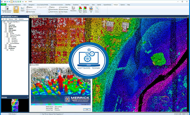Open viewshed Display Options
This screenshot has width=190, height=115.
pyautogui.click(x=85, y=10)
